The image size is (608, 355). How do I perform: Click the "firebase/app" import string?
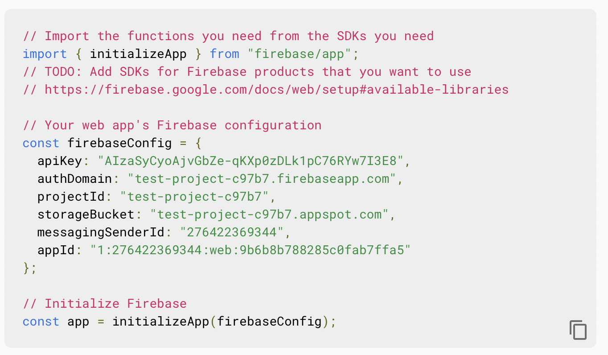click(x=300, y=54)
